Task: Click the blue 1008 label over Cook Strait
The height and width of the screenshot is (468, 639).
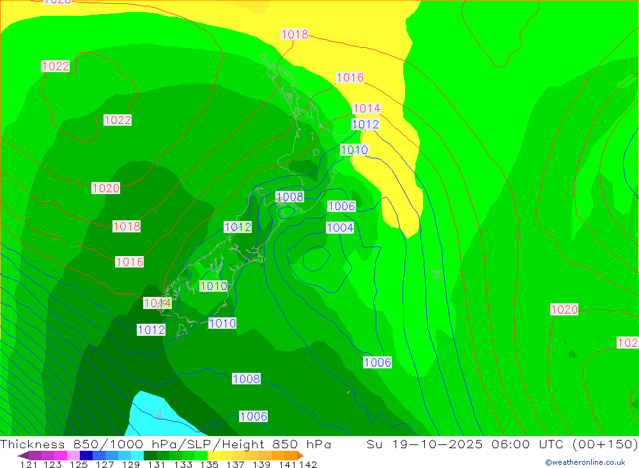Action: (289, 197)
